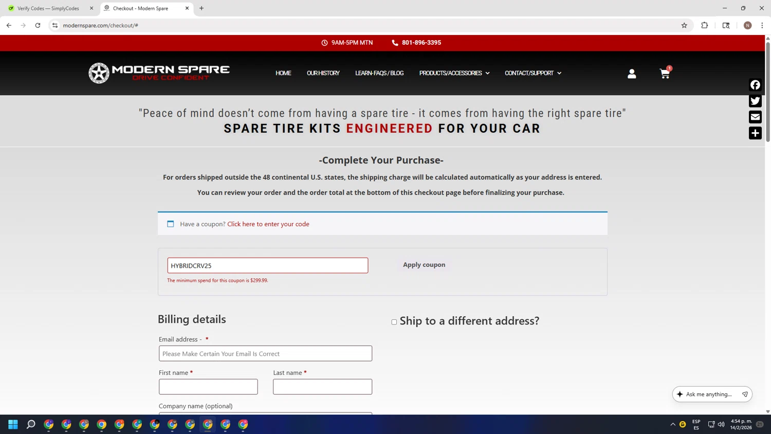Click browser forward arrow

tap(23, 25)
